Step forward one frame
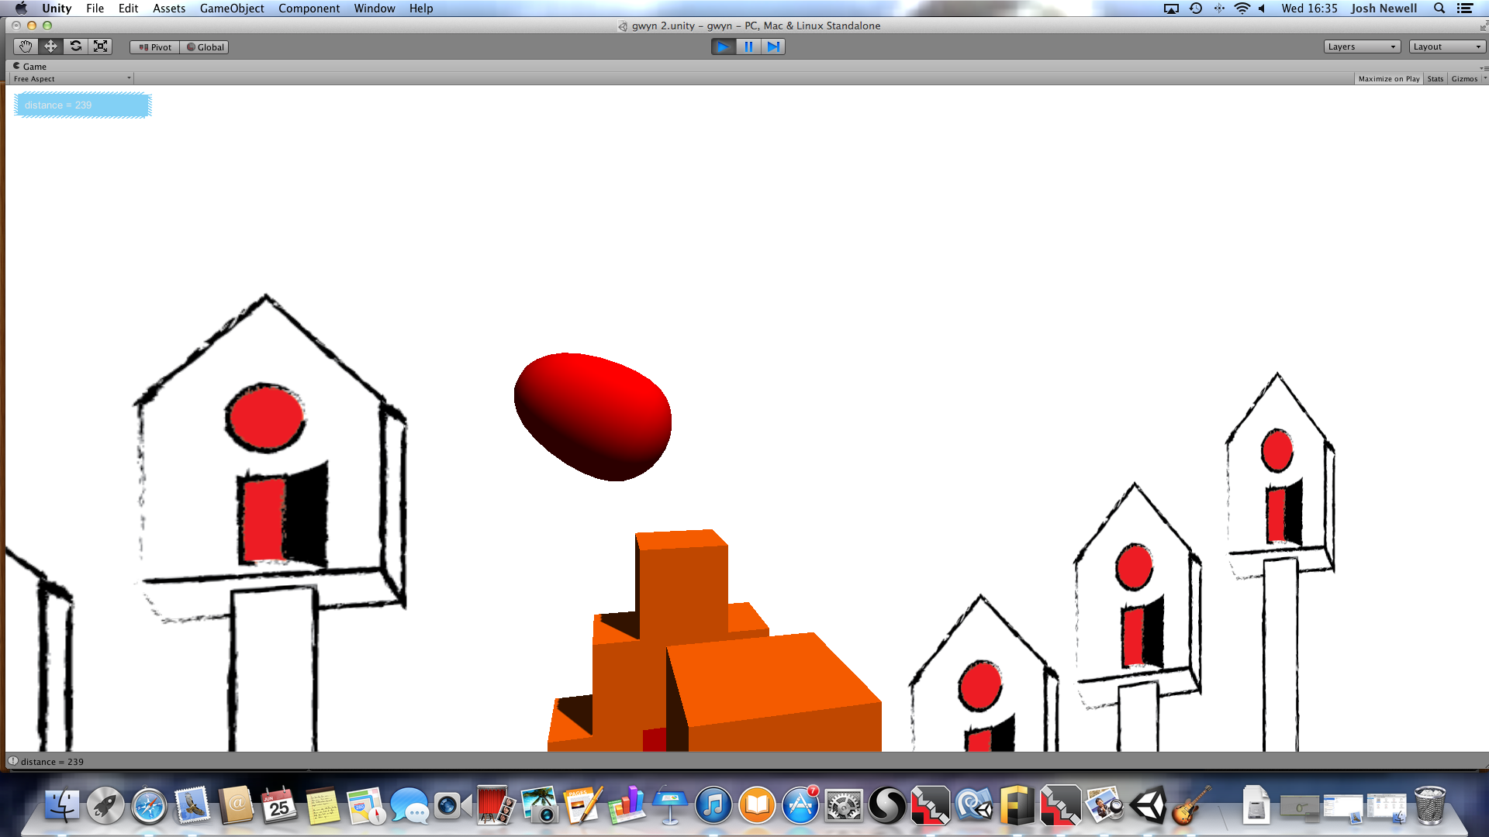This screenshot has height=837, width=1489. pos(773,46)
